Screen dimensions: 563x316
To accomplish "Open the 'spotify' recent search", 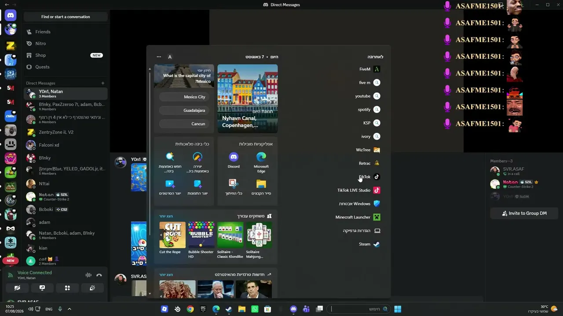I will (x=369, y=110).
